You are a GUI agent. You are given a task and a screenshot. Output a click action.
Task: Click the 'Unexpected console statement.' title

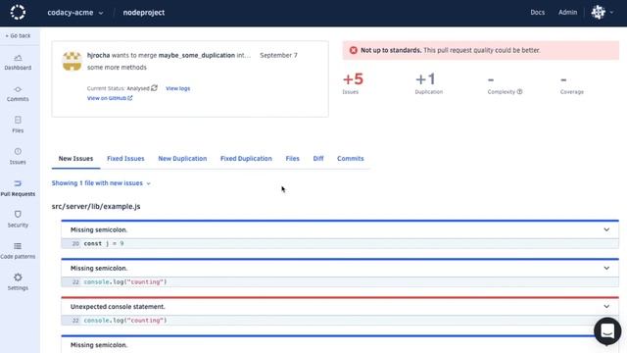click(118, 307)
